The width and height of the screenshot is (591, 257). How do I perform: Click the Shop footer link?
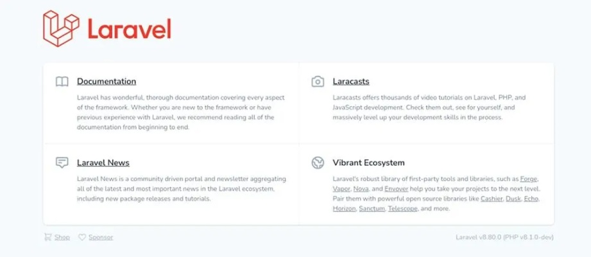coord(62,237)
